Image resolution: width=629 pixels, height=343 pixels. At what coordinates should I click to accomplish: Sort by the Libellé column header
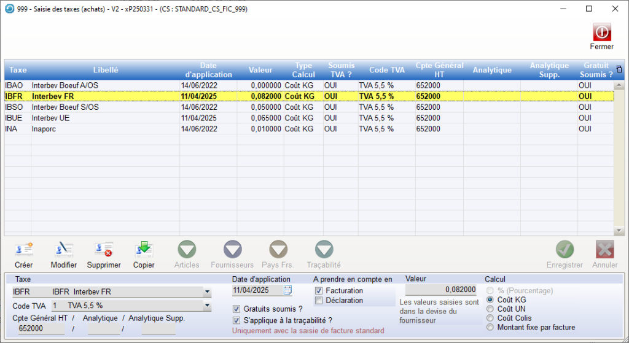(105, 70)
